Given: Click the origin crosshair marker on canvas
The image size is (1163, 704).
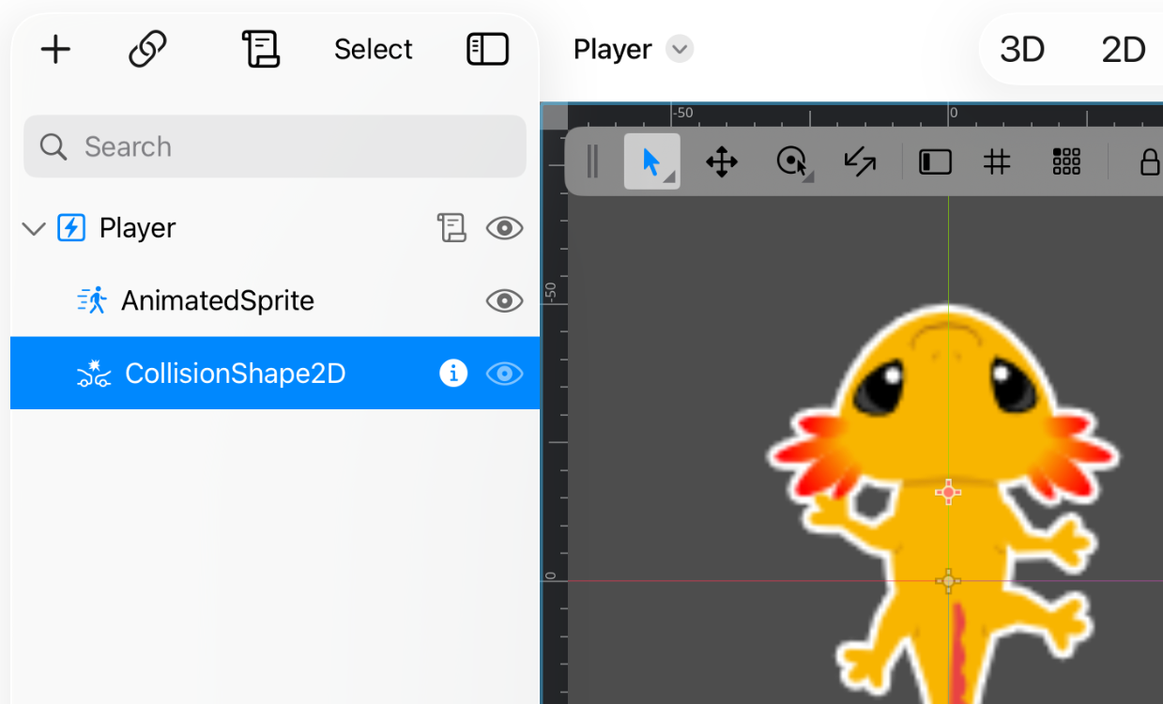Looking at the screenshot, I should click(x=948, y=581).
